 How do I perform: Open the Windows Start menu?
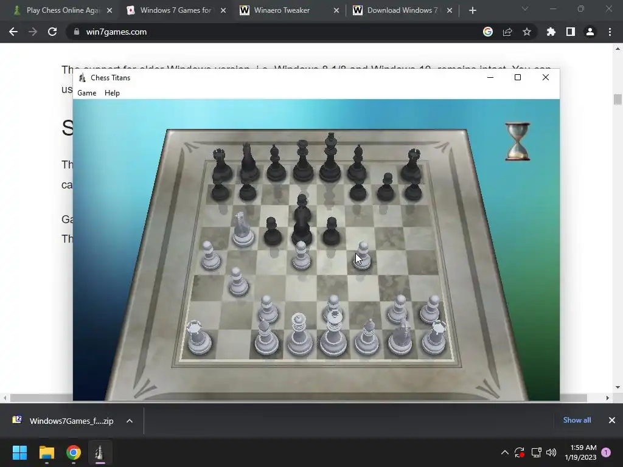[19, 452]
